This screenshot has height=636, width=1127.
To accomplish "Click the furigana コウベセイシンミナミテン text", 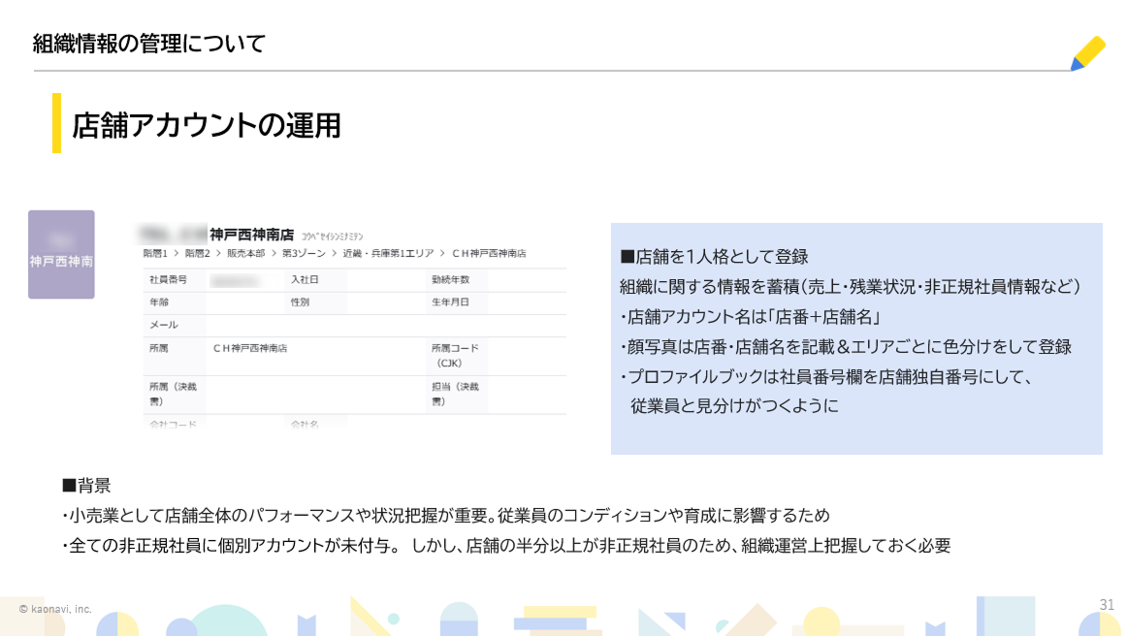I will click(x=332, y=237).
